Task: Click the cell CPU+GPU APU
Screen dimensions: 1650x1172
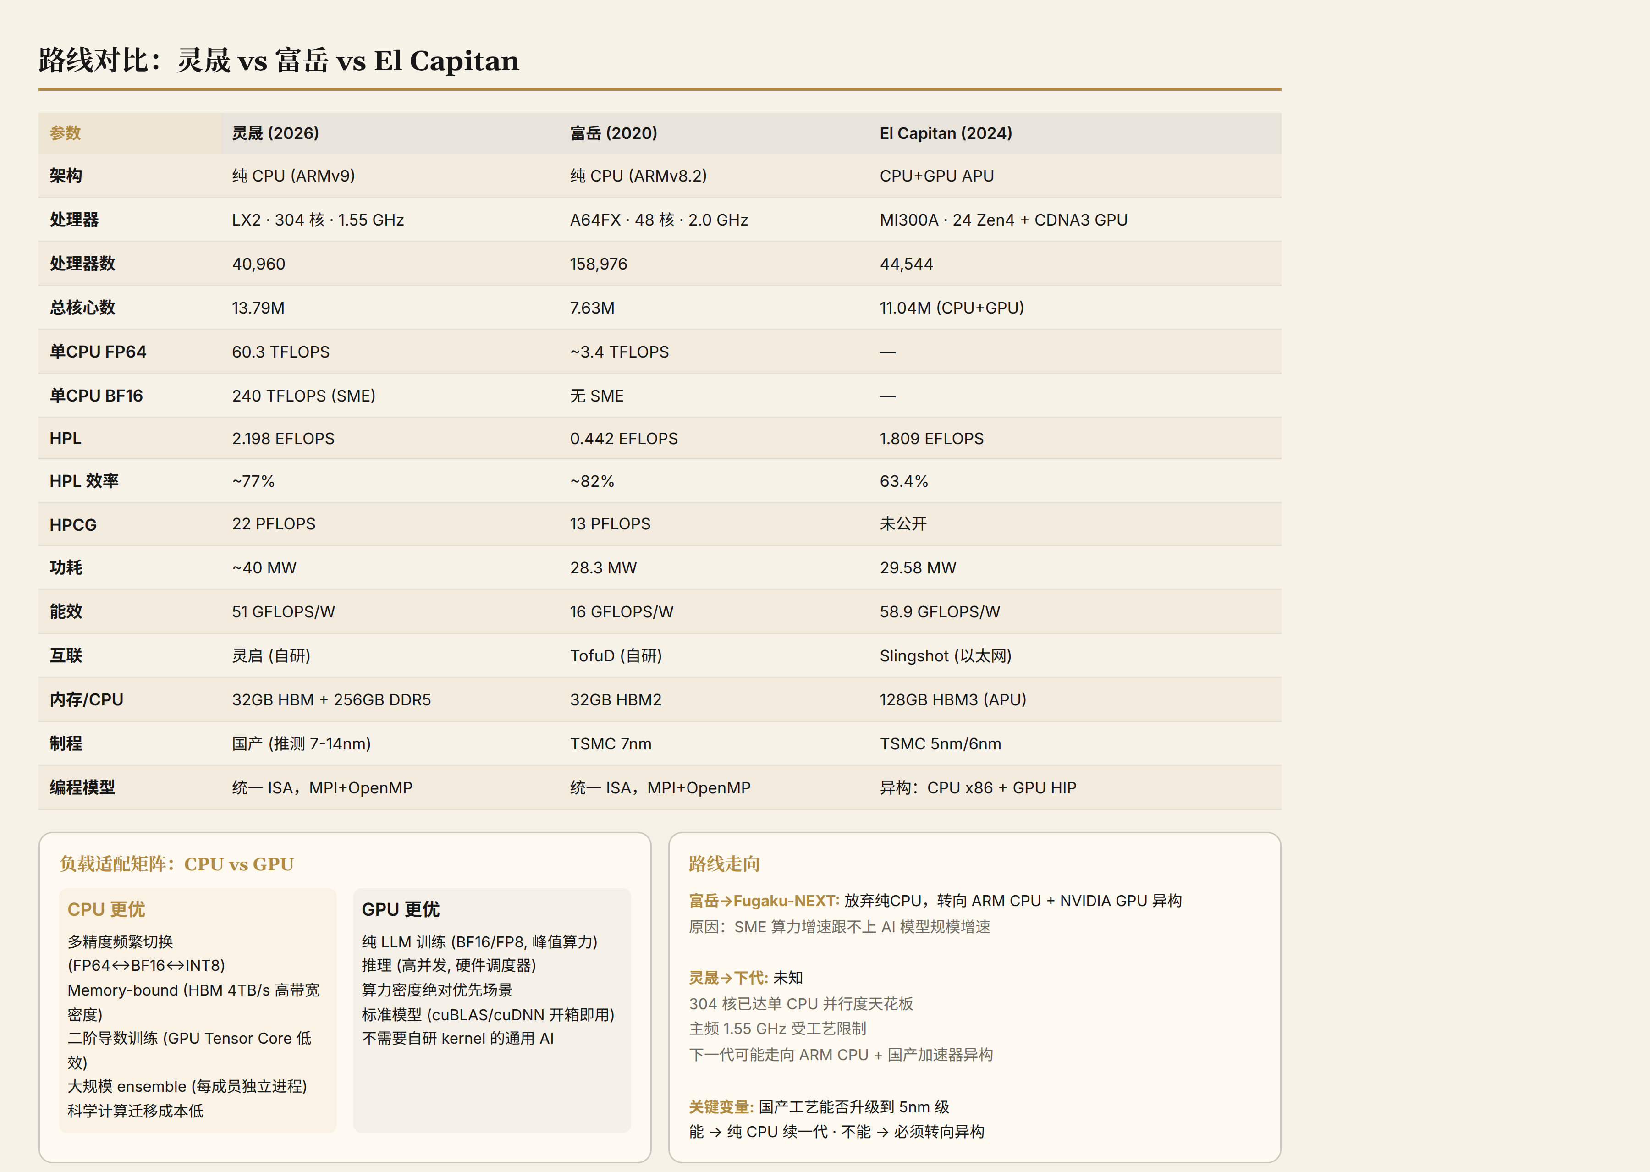Action: [936, 176]
